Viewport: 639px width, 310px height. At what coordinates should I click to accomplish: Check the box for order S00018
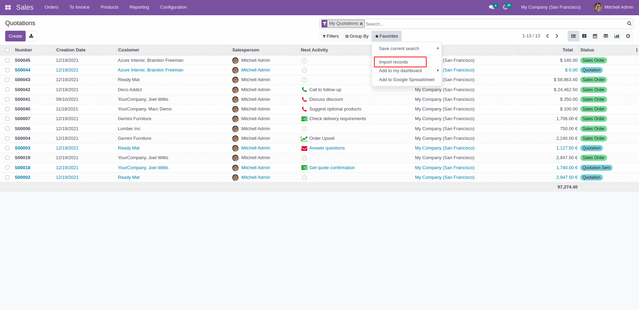7,168
